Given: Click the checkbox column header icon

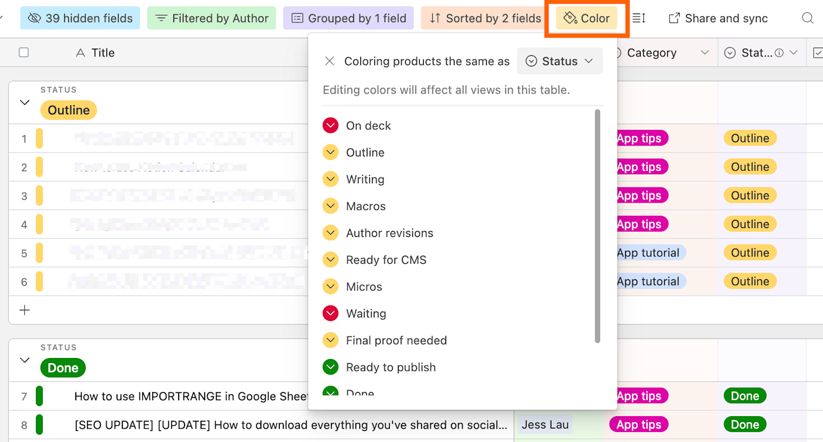Looking at the screenshot, I should 817,53.
